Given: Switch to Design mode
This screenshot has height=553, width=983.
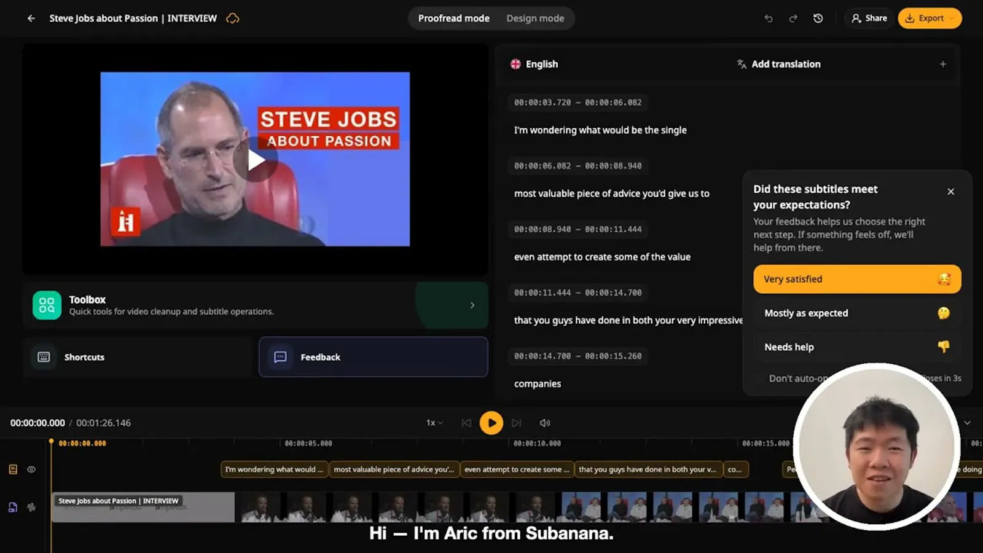Looking at the screenshot, I should [535, 18].
